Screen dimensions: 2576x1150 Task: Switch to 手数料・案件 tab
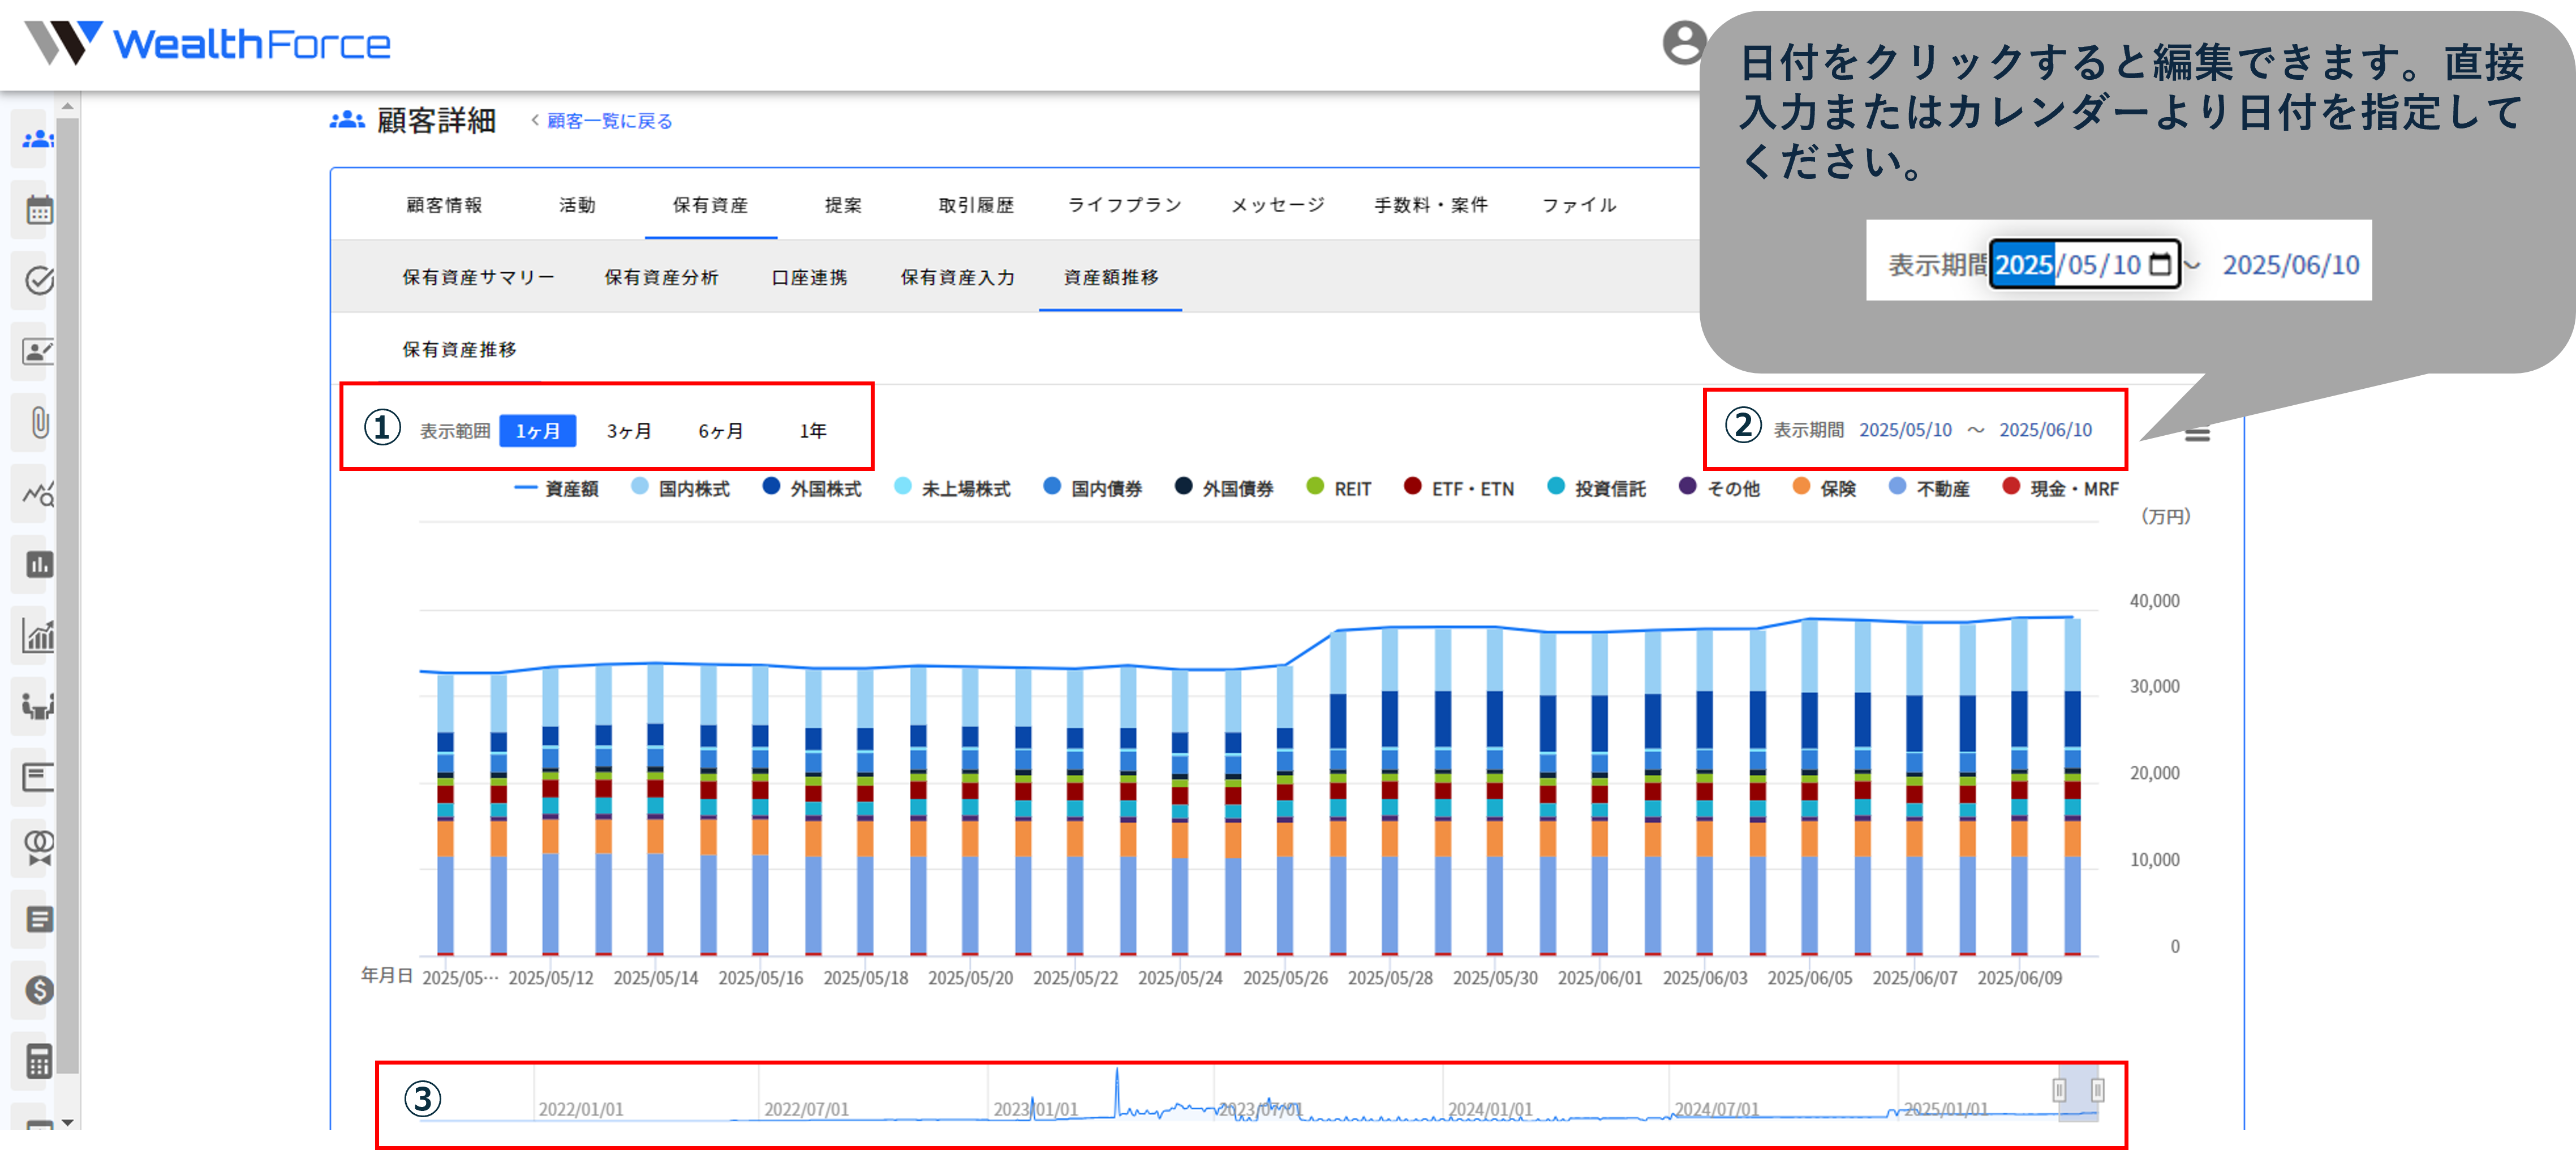click(x=1431, y=205)
